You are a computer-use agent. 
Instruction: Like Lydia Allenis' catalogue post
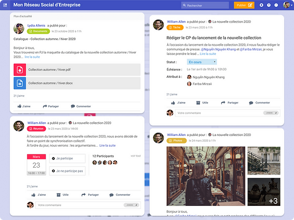(24, 106)
